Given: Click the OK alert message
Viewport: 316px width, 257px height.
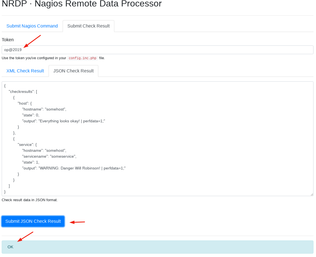Looking at the screenshot, I should click(x=10, y=247).
